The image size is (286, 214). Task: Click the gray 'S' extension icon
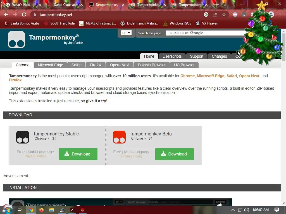(x=244, y=14)
